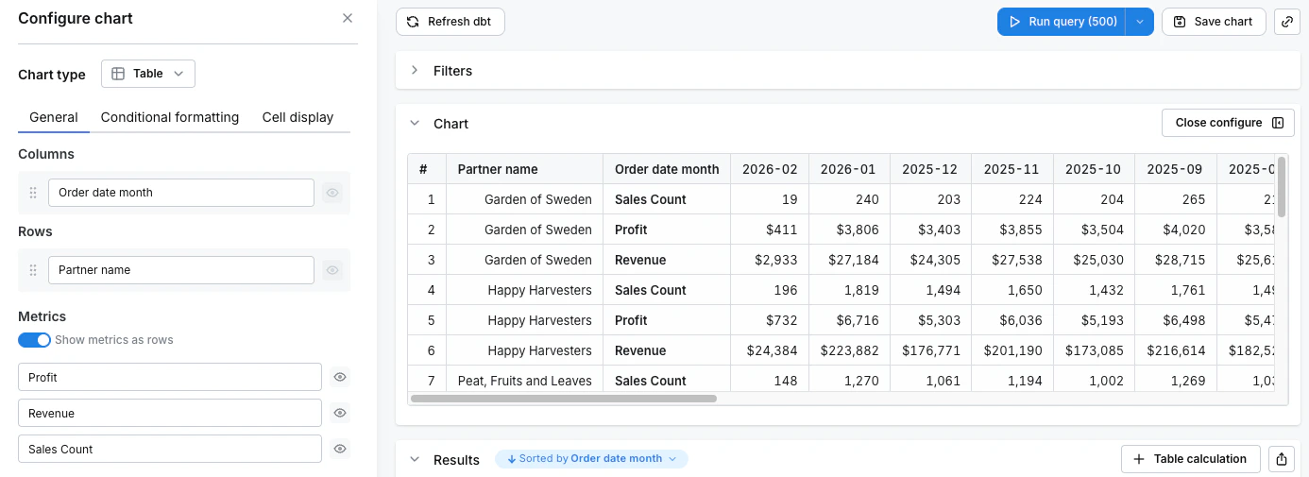This screenshot has height=477, width=1309.
Task: Click the 2025-12 column header
Action: tap(929, 169)
